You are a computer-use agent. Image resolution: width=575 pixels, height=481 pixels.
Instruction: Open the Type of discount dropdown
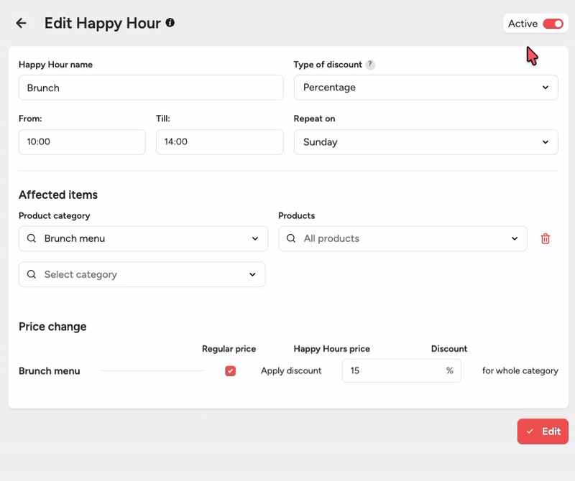click(x=425, y=88)
